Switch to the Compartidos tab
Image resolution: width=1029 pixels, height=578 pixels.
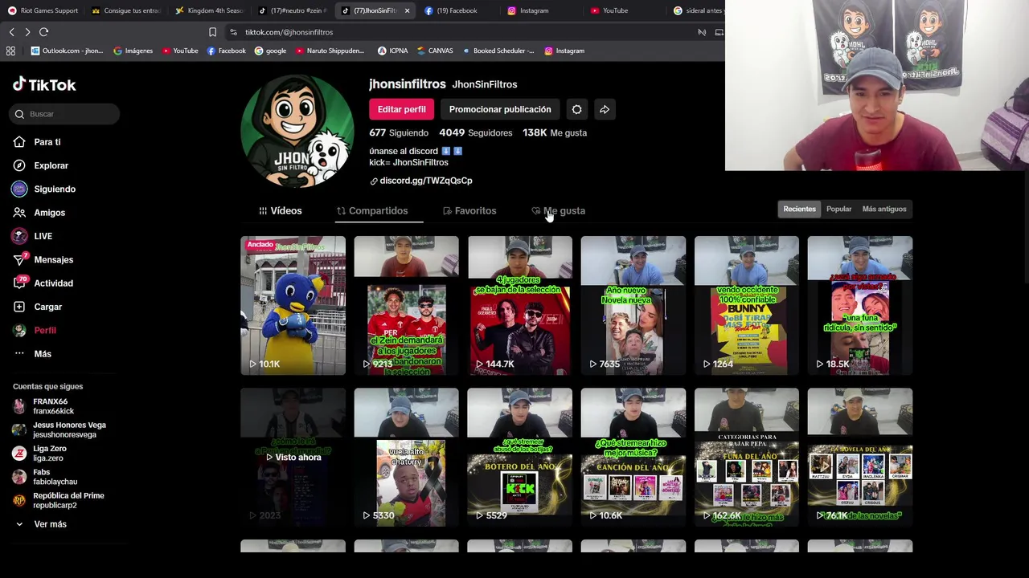click(372, 210)
